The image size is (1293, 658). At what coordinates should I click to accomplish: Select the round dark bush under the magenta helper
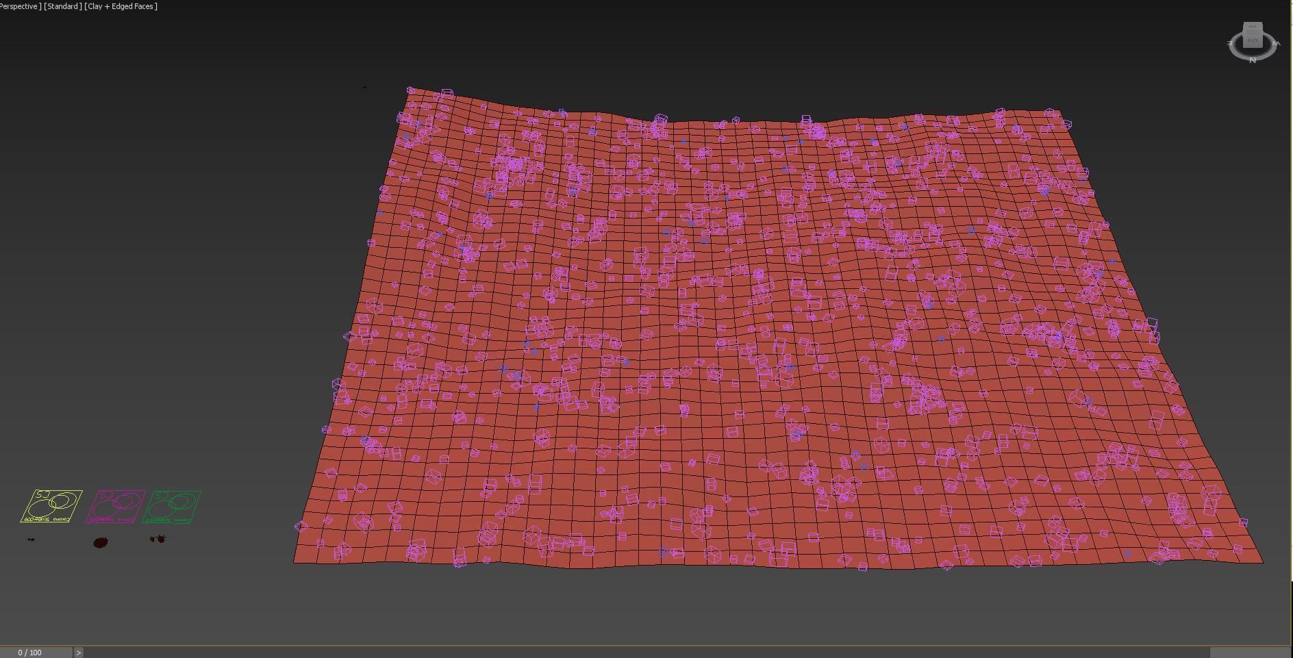[x=101, y=542]
